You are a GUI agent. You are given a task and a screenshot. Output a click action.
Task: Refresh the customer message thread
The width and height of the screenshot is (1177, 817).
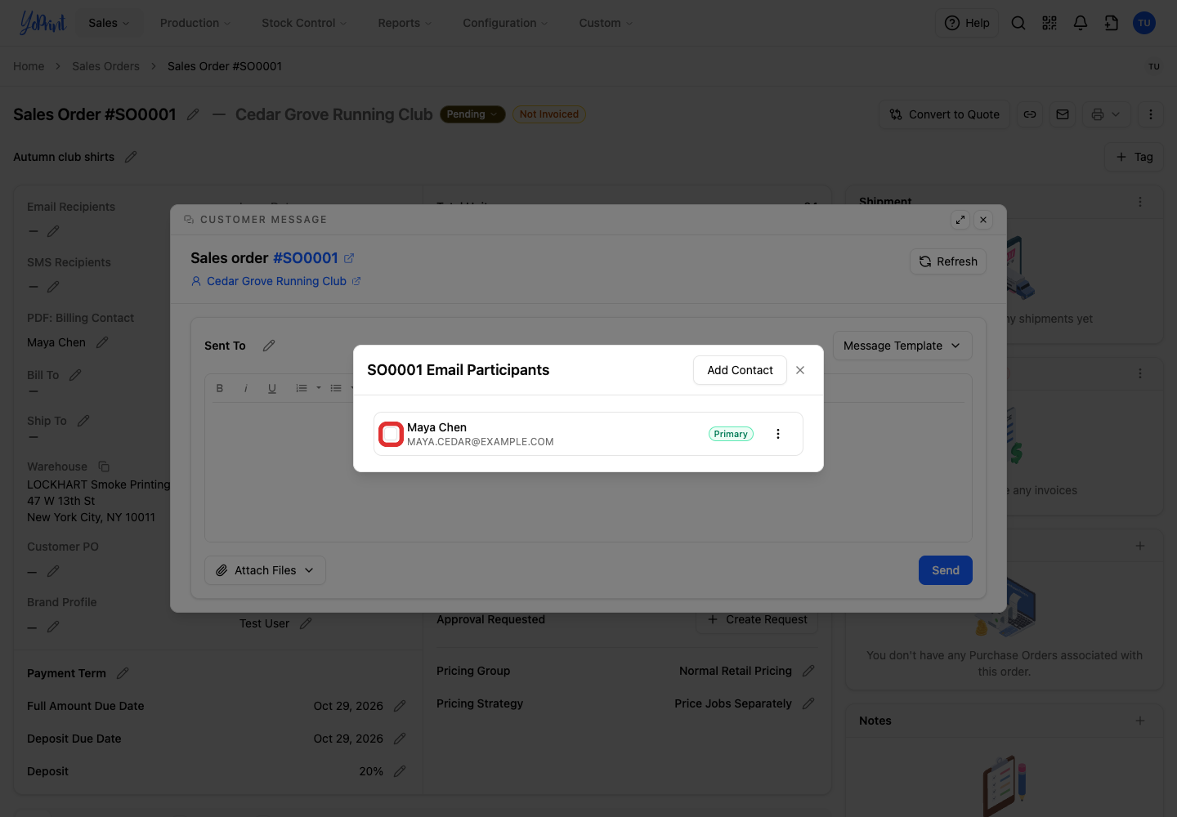[x=948, y=261]
